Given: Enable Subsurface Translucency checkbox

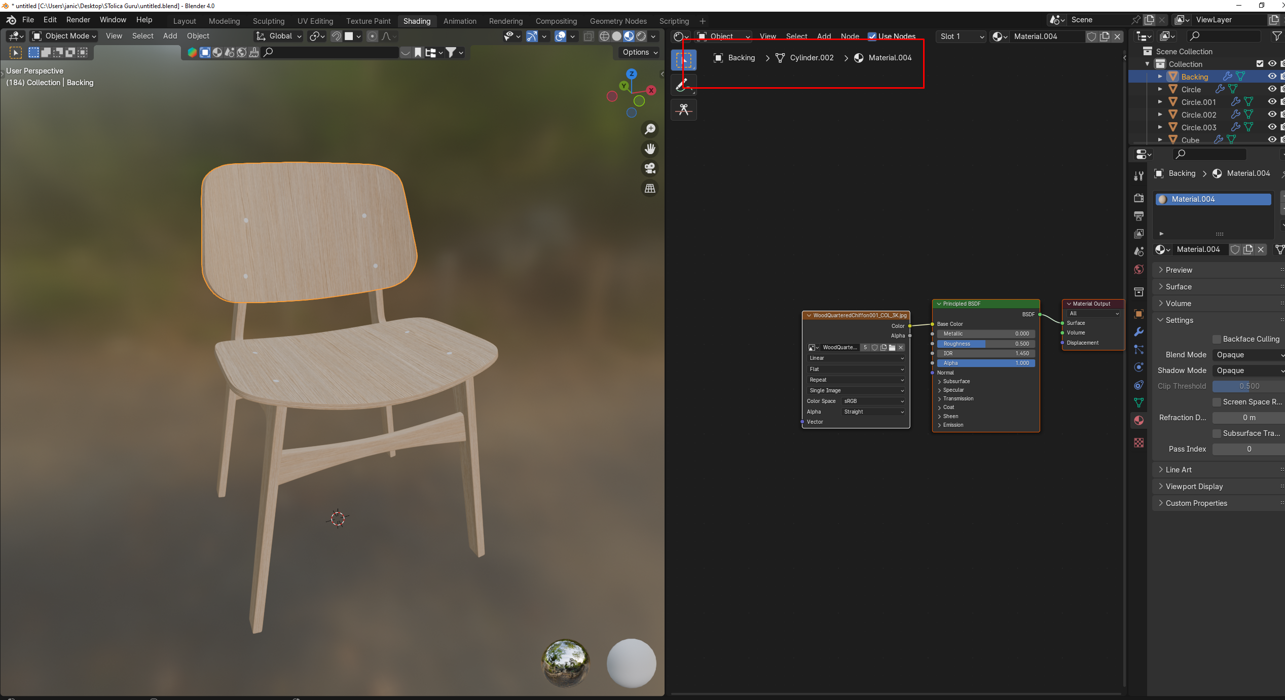Looking at the screenshot, I should (x=1217, y=433).
